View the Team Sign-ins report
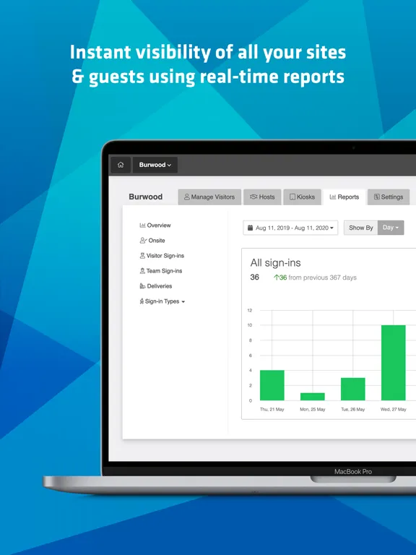The height and width of the screenshot is (555, 416). pos(161,271)
